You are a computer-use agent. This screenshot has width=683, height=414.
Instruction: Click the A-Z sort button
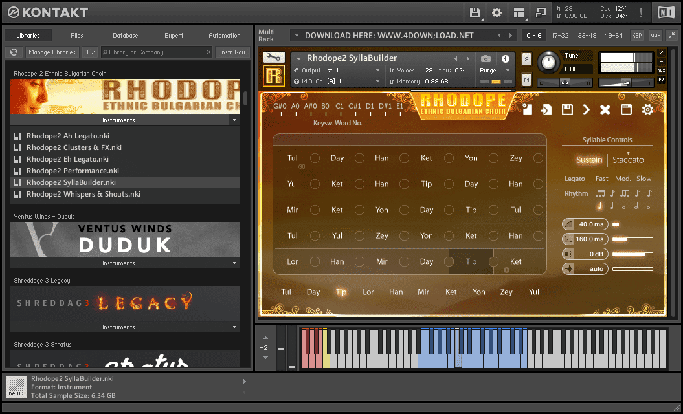(90, 52)
